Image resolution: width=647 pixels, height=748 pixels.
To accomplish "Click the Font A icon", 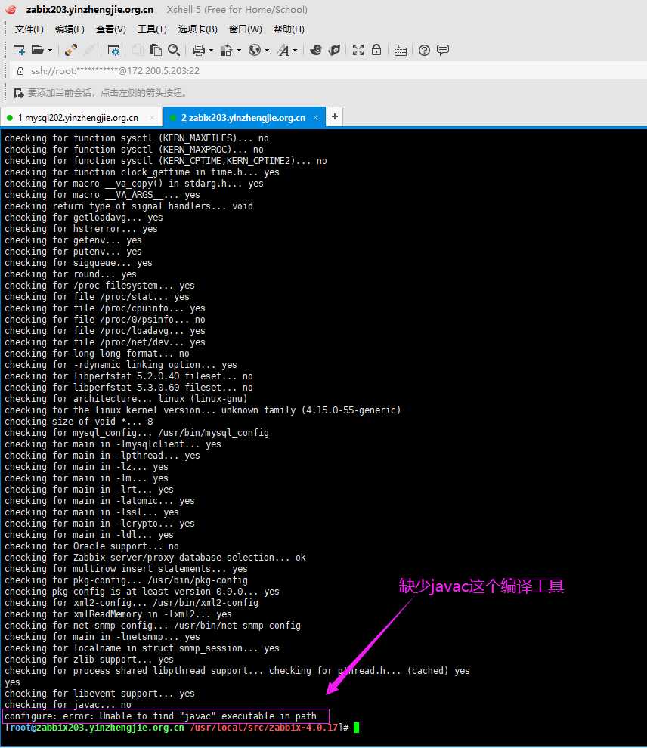I will tap(283, 50).
